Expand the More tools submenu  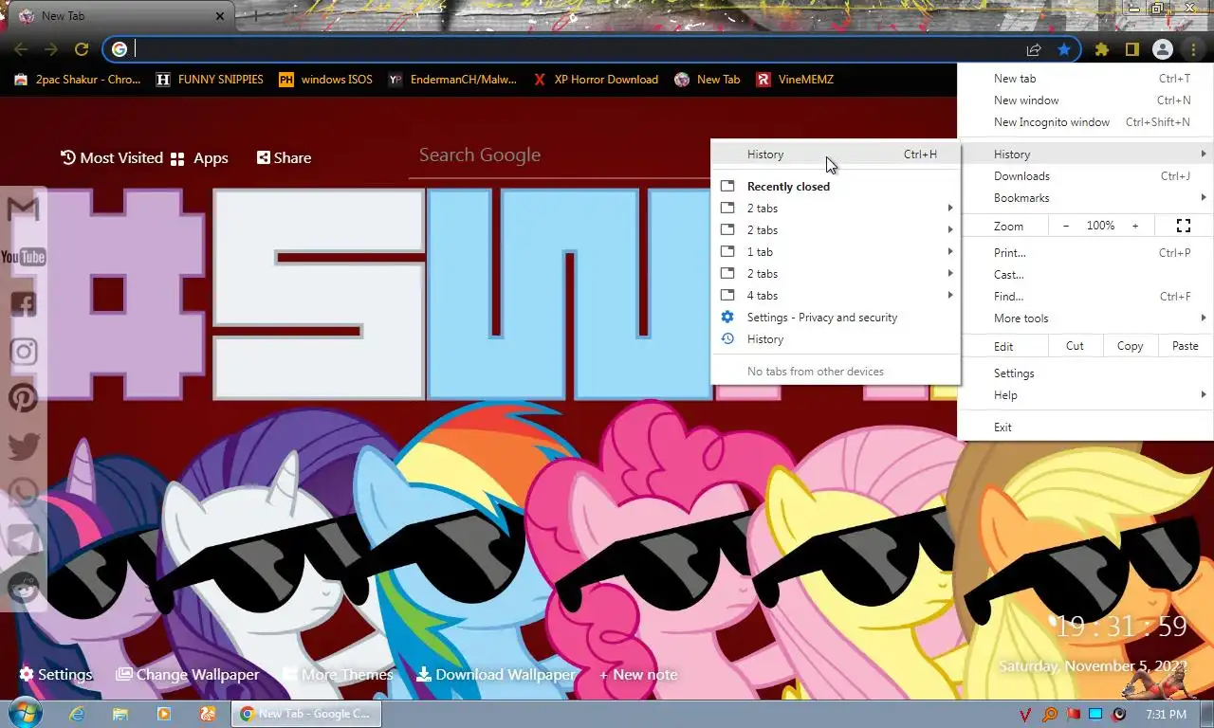pos(1204,318)
